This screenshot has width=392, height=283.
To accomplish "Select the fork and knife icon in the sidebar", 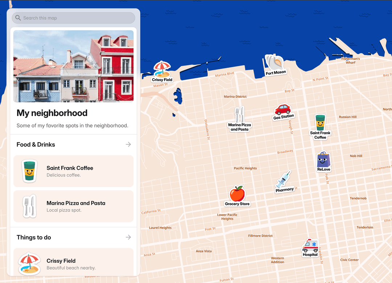I will tap(29, 206).
